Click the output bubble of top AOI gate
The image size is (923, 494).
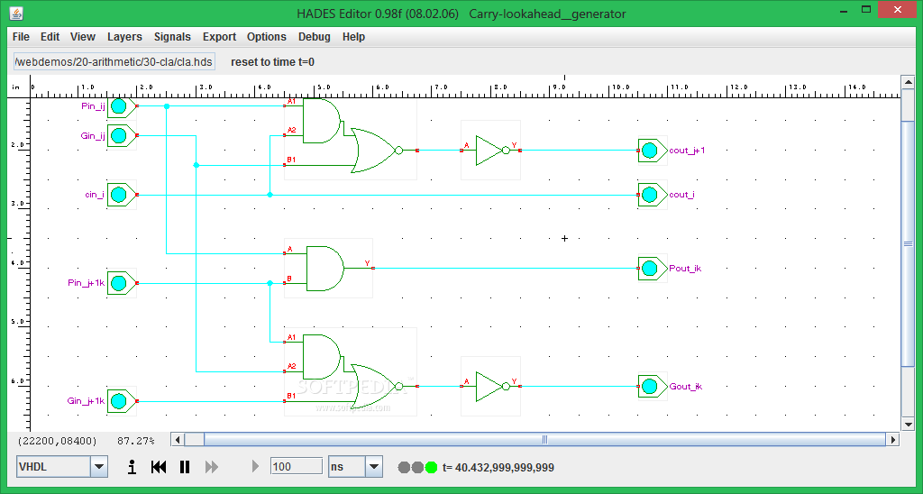398,151
